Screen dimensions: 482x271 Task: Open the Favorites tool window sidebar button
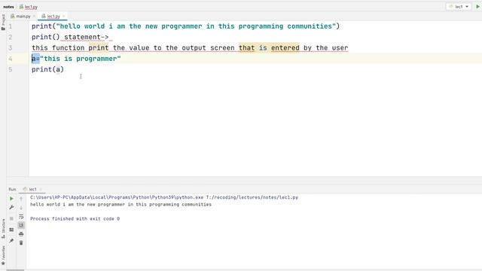(3, 256)
